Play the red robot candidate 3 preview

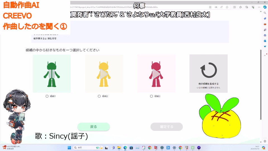point(156,74)
